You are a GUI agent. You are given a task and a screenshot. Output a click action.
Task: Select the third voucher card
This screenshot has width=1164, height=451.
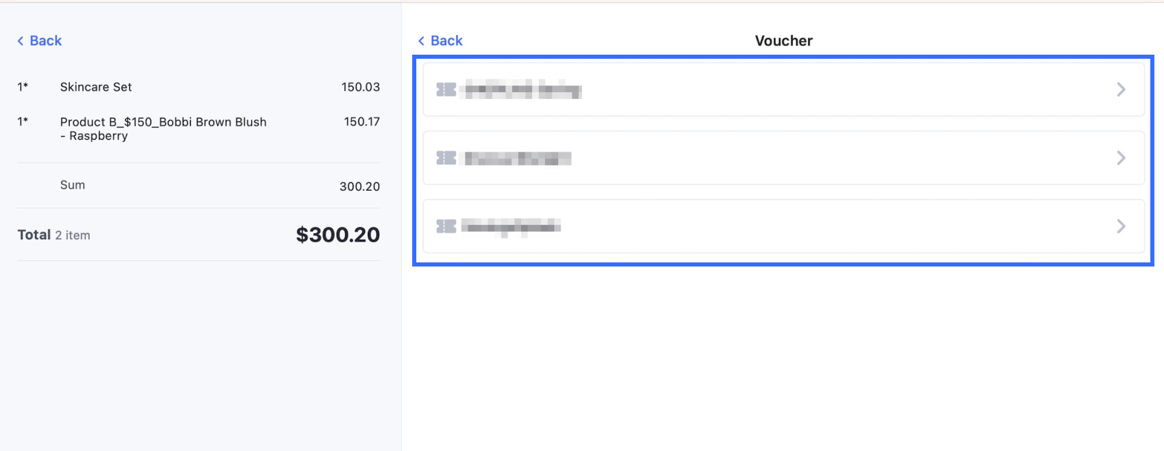coord(784,226)
